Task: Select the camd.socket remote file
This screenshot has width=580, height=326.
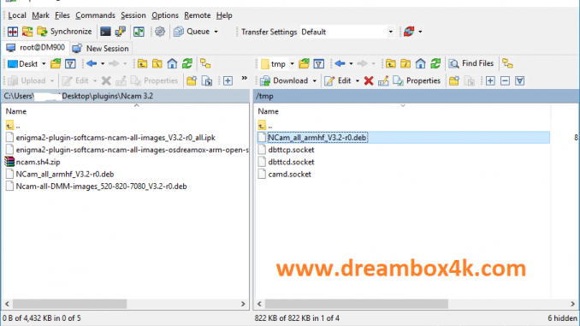Action: (x=289, y=174)
